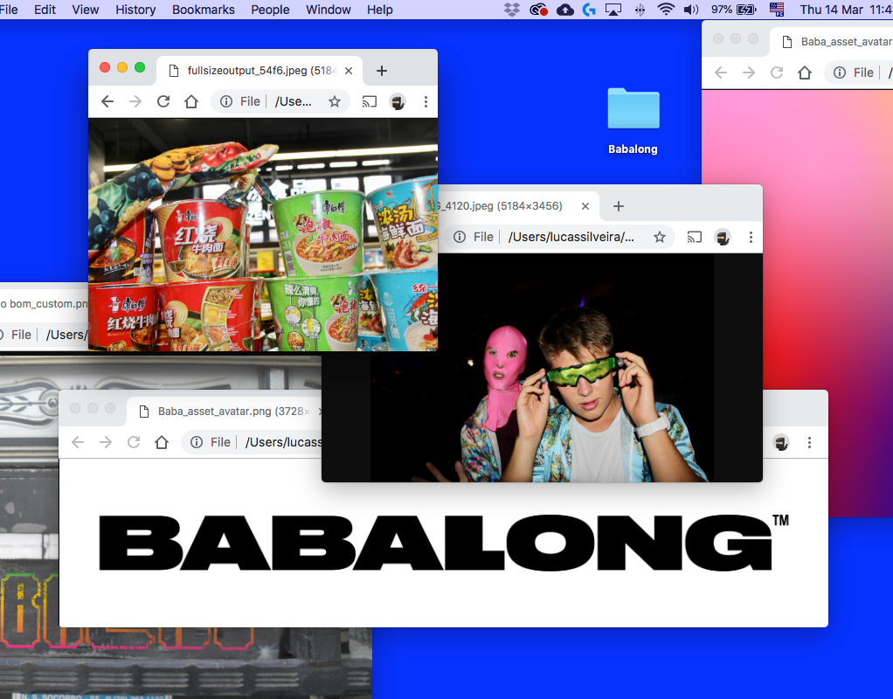This screenshot has width=893, height=699.
Task: Cast from the fullsizeoutput_54f6.jpeg window
Action: pyautogui.click(x=369, y=102)
